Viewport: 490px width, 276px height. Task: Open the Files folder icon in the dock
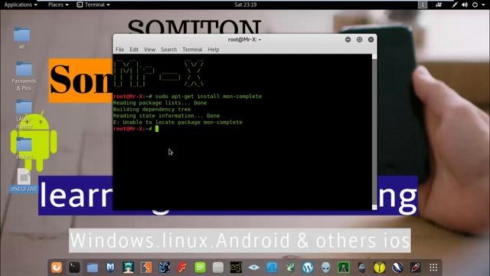coord(93,268)
